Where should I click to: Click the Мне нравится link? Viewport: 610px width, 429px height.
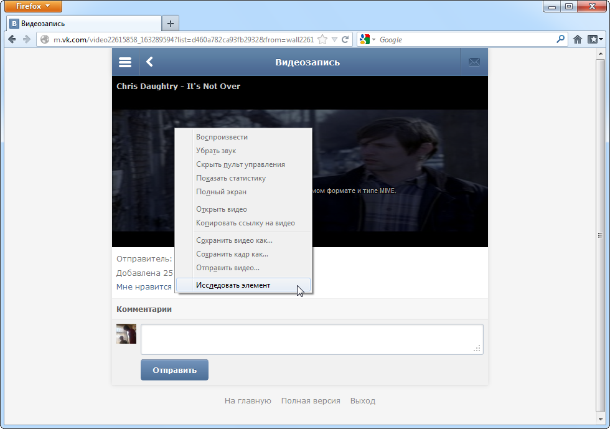click(144, 286)
